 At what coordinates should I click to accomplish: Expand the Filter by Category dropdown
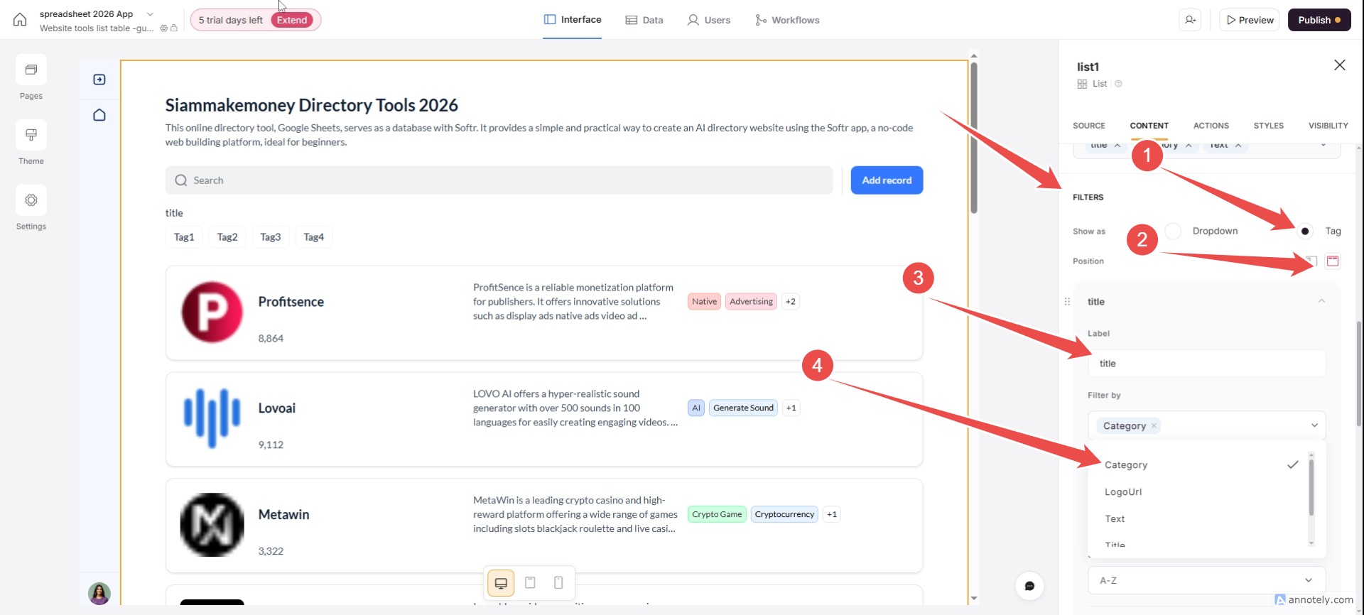tap(1314, 425)
